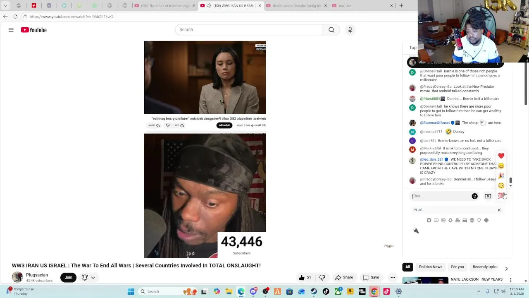529x298 pixels.
Task: Select the YouTube emoji category
Action: (436, 220)
